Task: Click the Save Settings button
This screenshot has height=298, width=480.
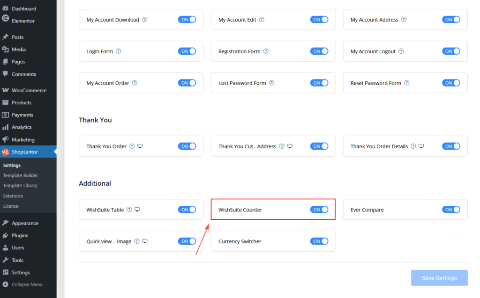Action: click(x=439, y=278)
